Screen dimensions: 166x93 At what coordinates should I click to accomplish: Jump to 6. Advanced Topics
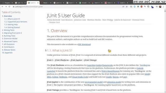pyautogui.click(x=10, y=41)
